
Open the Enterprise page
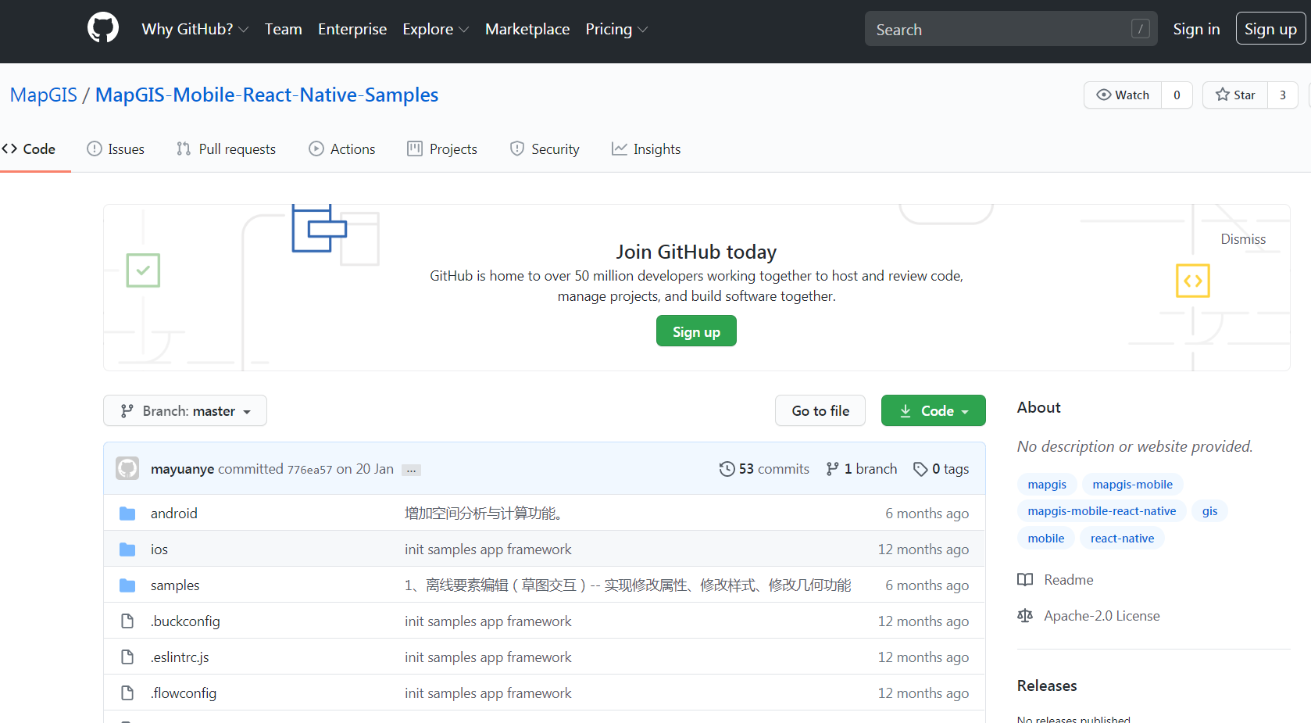coord(352,29)
